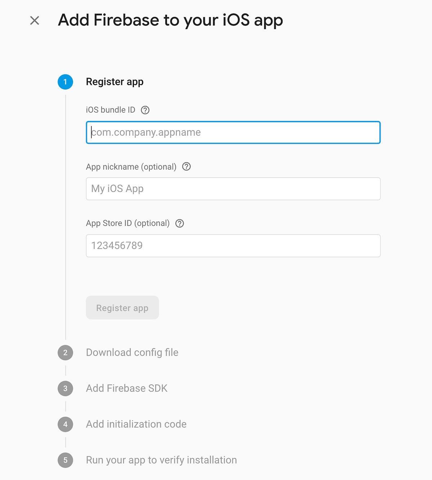Click the App Store ID help icon
The height and width of the screenshot is (480, 432).
[180, 223]
